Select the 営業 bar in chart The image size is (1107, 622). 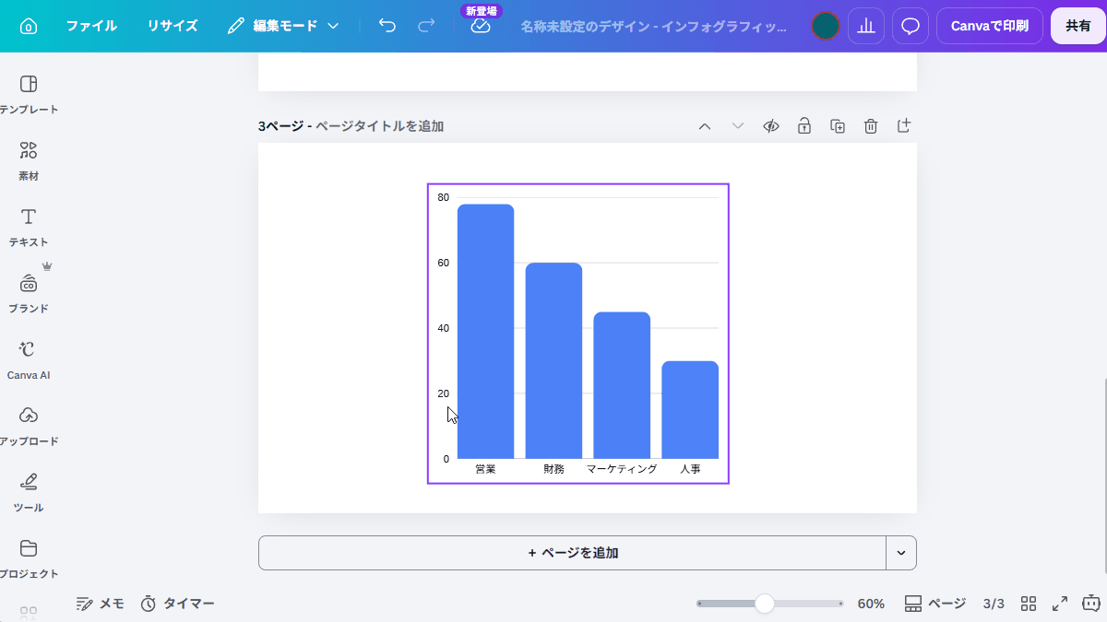click(485, 331)
